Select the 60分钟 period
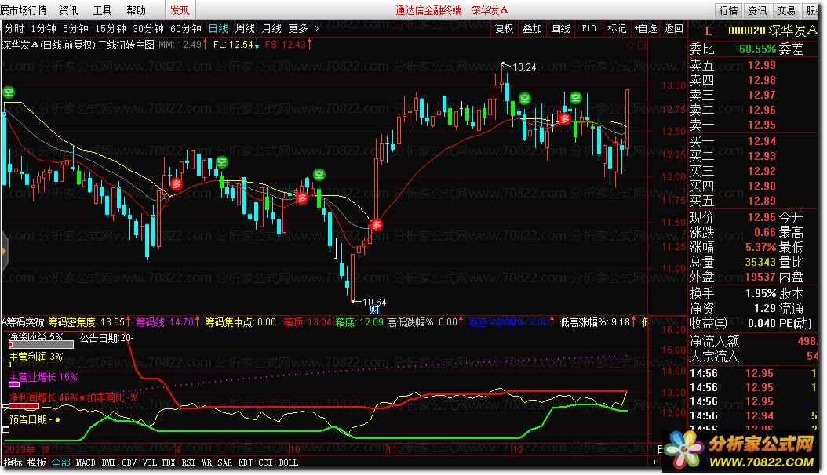Viewport: 827px width, 475px height. [x=186, y=28]
